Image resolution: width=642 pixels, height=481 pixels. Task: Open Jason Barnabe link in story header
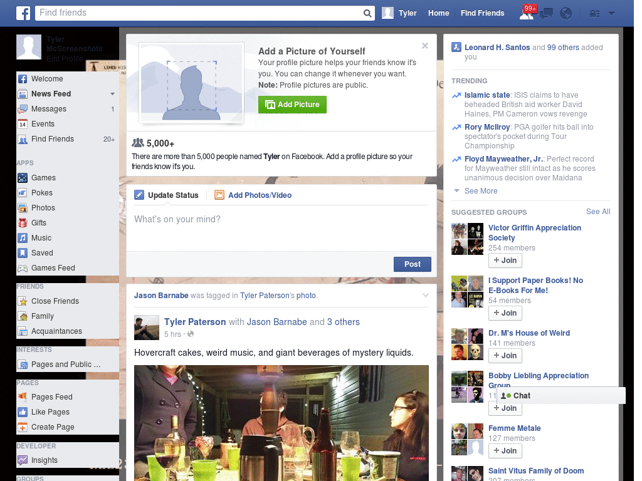pyautogui.click(x=161, y=296)
